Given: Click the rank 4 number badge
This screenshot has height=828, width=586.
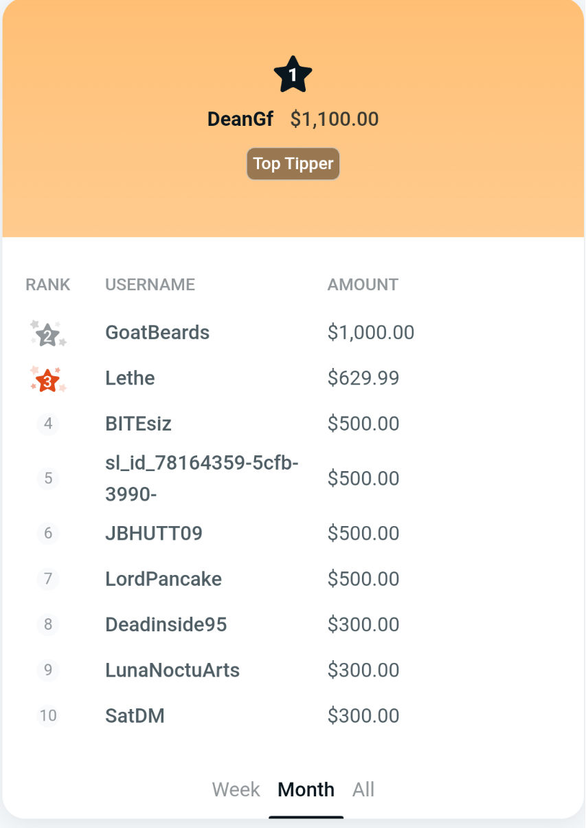Looking at the screenshot, I should tap(48, 424).
